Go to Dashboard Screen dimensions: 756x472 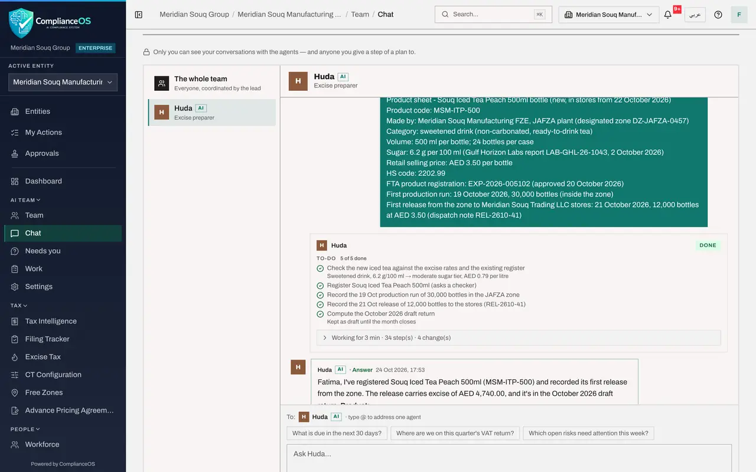(x=63, y=181)
